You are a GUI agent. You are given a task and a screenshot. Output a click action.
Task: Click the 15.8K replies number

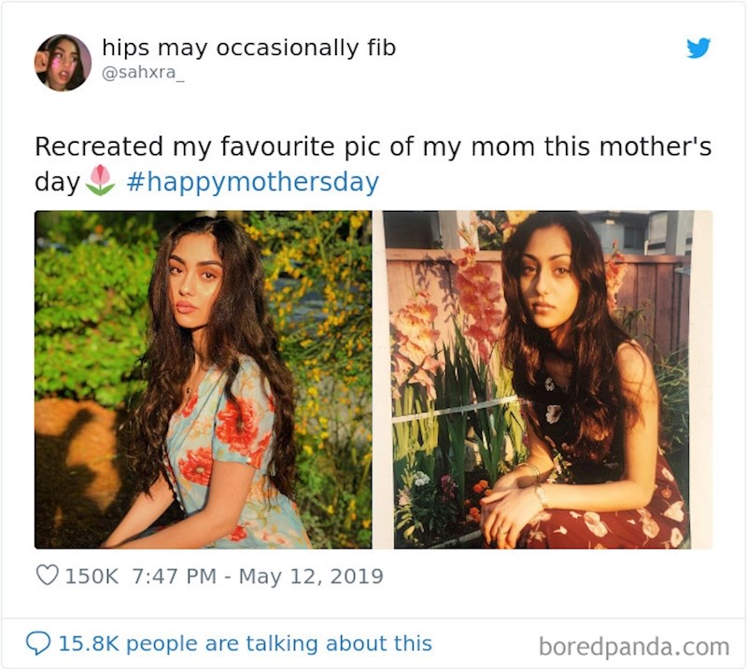(91, 644)
